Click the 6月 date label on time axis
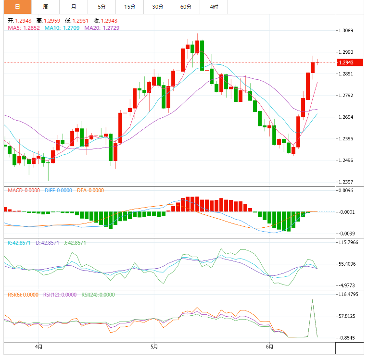The height and width of the screenshot is (359, 368). click(269, 346)
